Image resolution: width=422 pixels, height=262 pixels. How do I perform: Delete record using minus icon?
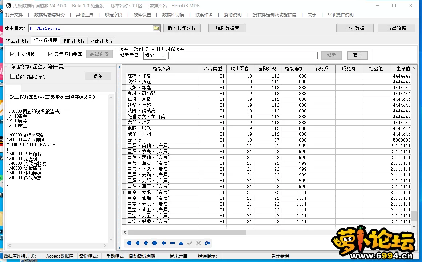[172, 243]
